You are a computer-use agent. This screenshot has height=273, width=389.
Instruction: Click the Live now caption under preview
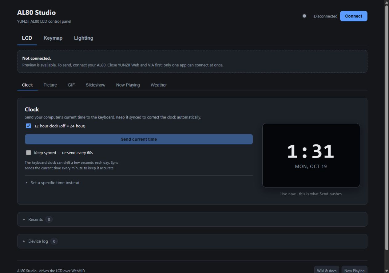[311, 194]
